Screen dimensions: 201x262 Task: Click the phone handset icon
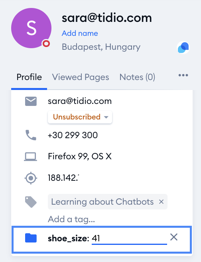pyautogui.click(x=31, y=135)
